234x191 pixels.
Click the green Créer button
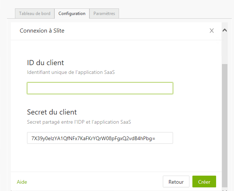[x=204, y=181]
